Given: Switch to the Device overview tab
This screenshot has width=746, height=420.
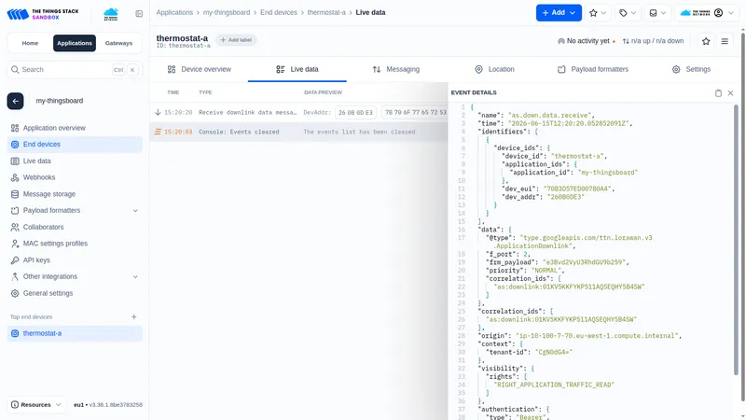Looking at the screenshot, I should pyautogui.click(x=199, y=69).
